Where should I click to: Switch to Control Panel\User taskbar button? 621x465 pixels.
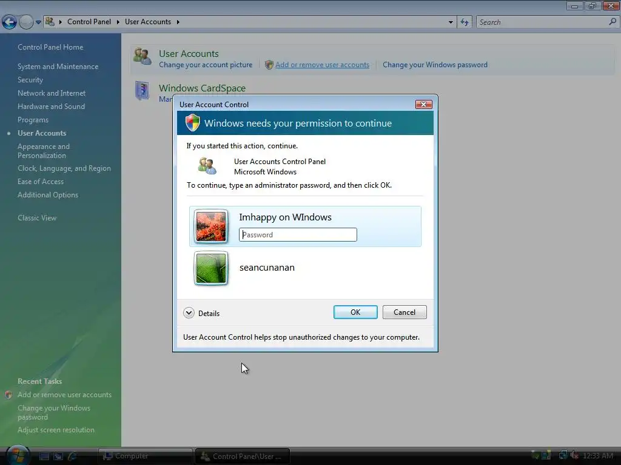pyautogui.click(x=243, y=457)
